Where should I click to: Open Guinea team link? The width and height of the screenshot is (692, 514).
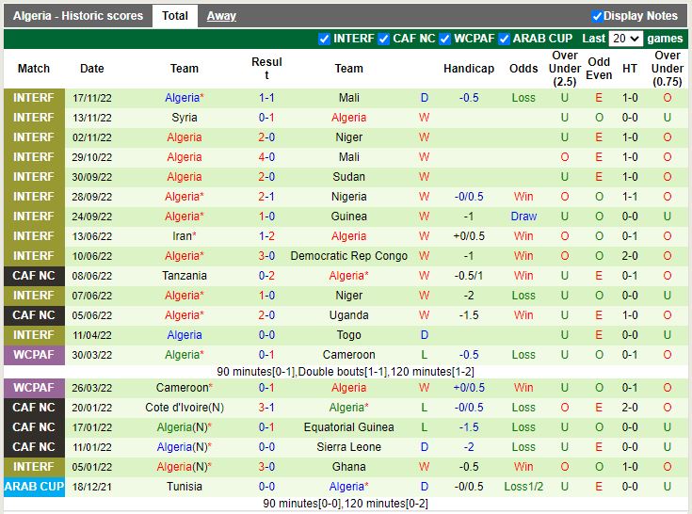[x=348, y=217]
